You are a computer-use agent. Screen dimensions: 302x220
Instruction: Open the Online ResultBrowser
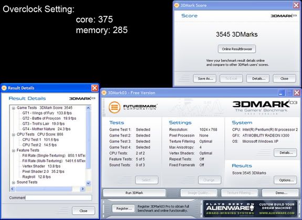[x=237, y=49]
